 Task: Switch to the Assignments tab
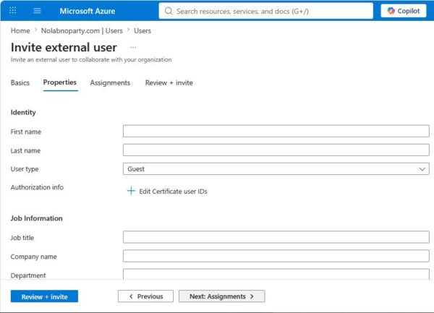tap(110, 82)
